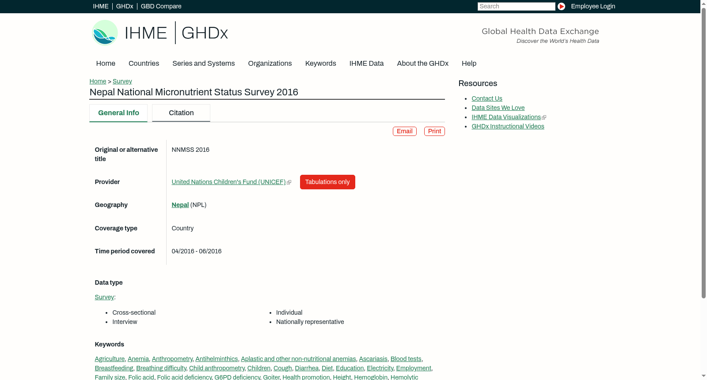Image resolution: width=707 pixels, height=380 pixels.
Task: Open the GBD Compare link
Action: pos(161,6)
